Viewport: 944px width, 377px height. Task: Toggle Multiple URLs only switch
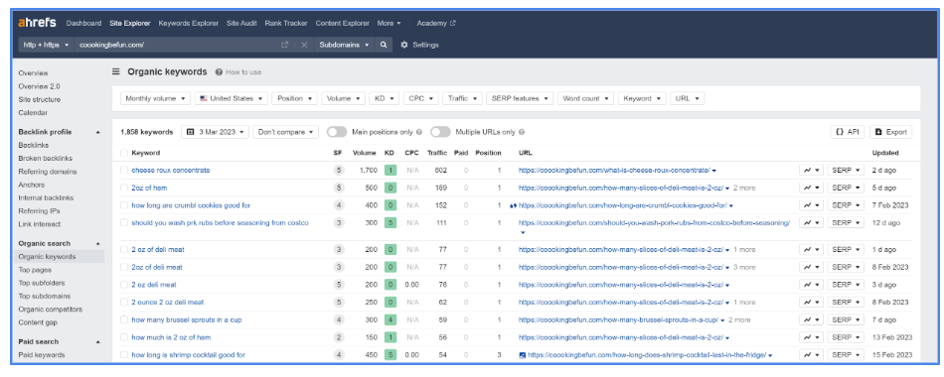point(440,132)
